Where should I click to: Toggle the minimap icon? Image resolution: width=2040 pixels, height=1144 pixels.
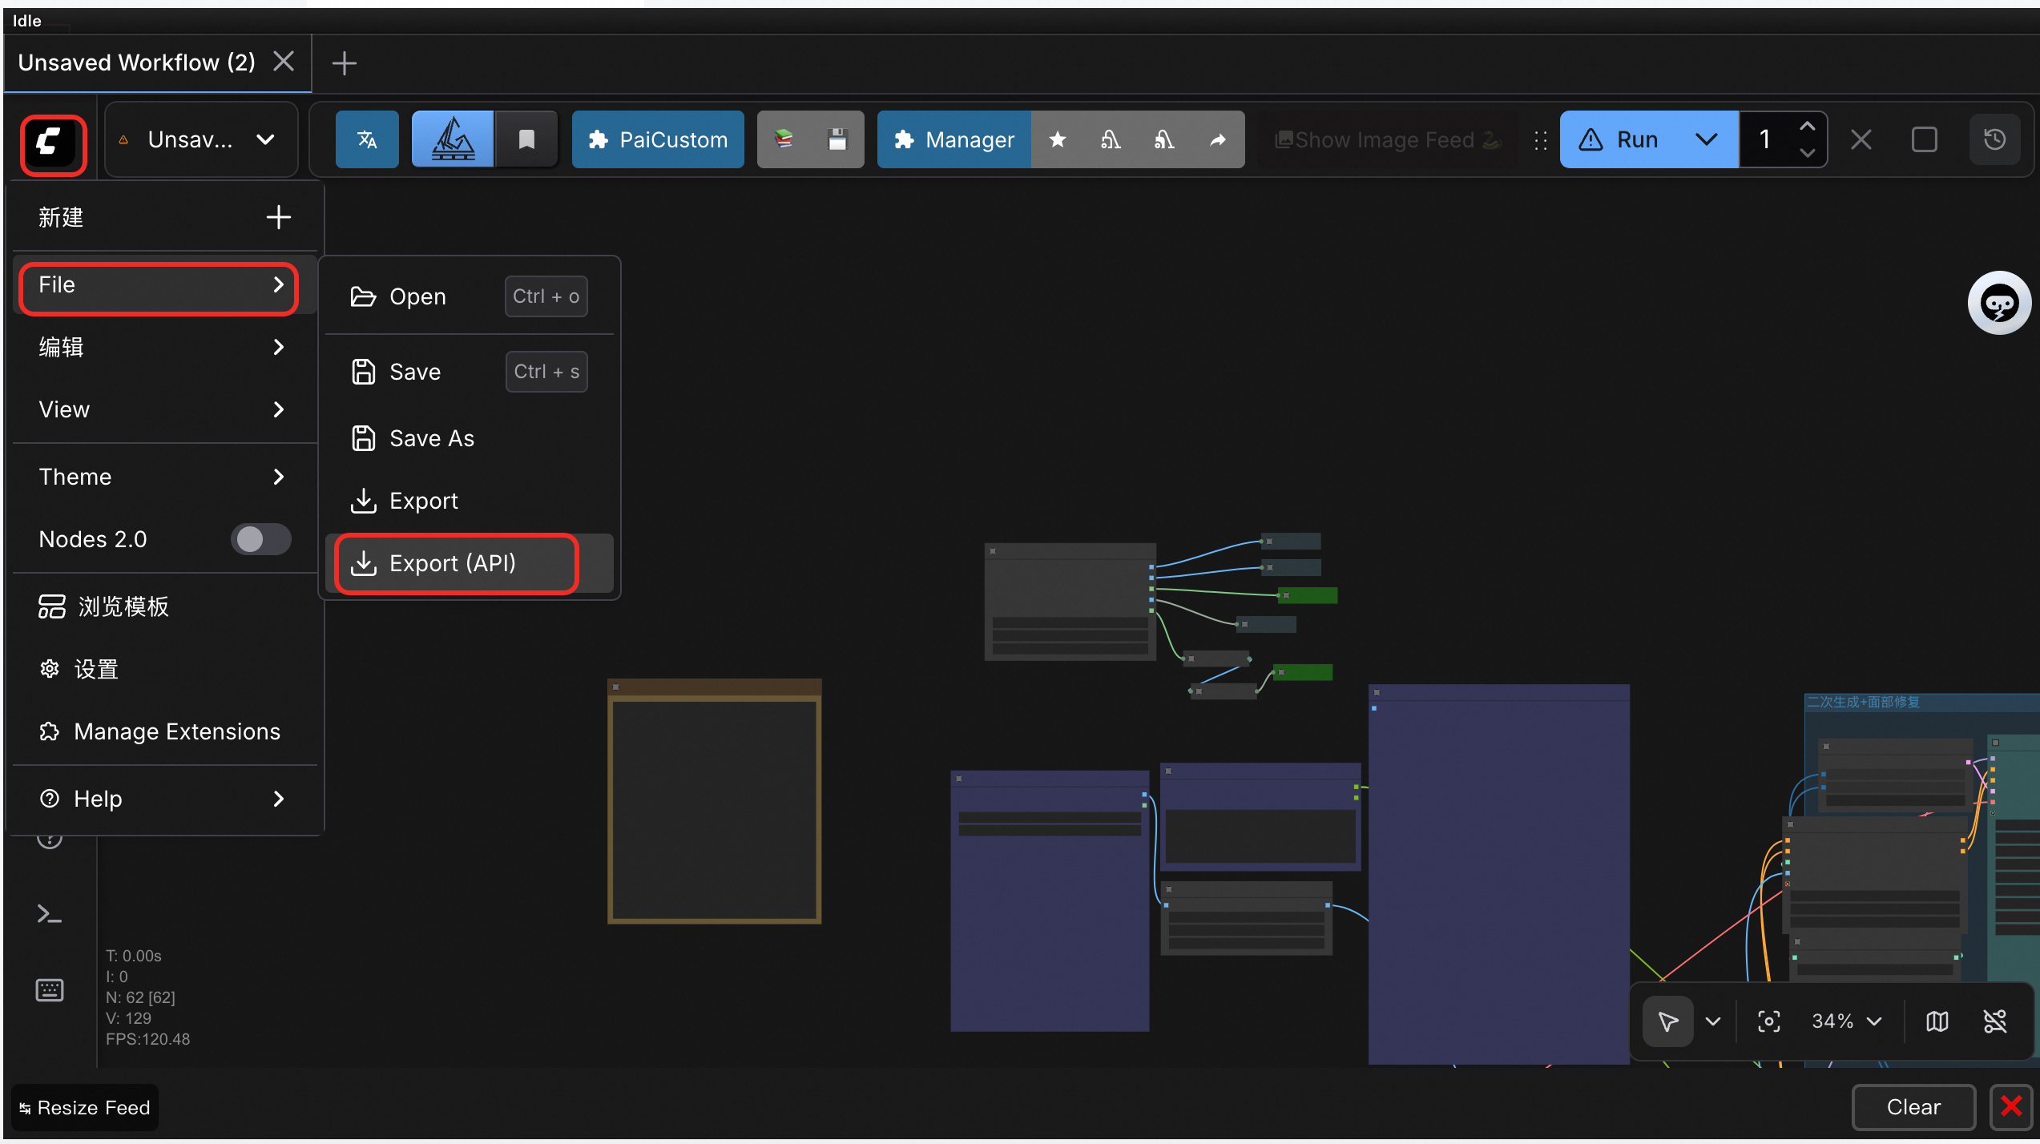[1937, 1021]
